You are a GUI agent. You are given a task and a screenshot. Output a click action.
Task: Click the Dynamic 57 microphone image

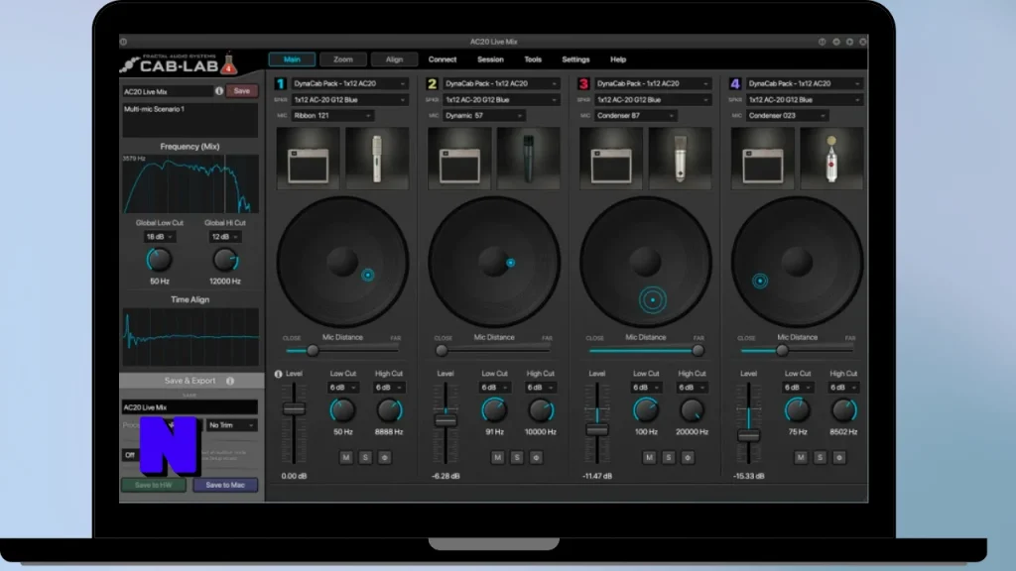[529, 158]
